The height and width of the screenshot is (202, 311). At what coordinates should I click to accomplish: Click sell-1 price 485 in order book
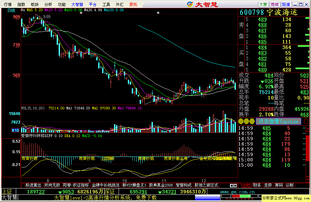[x=262, y=42]
